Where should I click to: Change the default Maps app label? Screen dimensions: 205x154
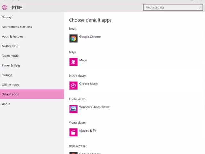[83, 60]
